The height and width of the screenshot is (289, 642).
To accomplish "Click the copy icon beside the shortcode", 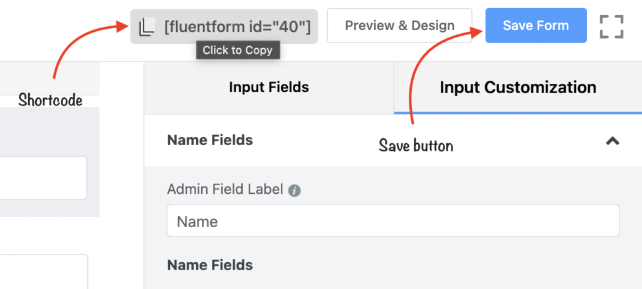I will 146,26.
